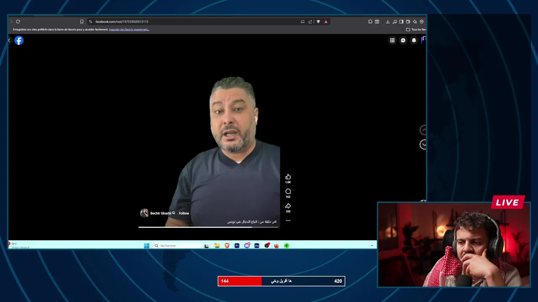
Task: Open 'Importer des favoris maintenant' link
Action: point(129,29)
